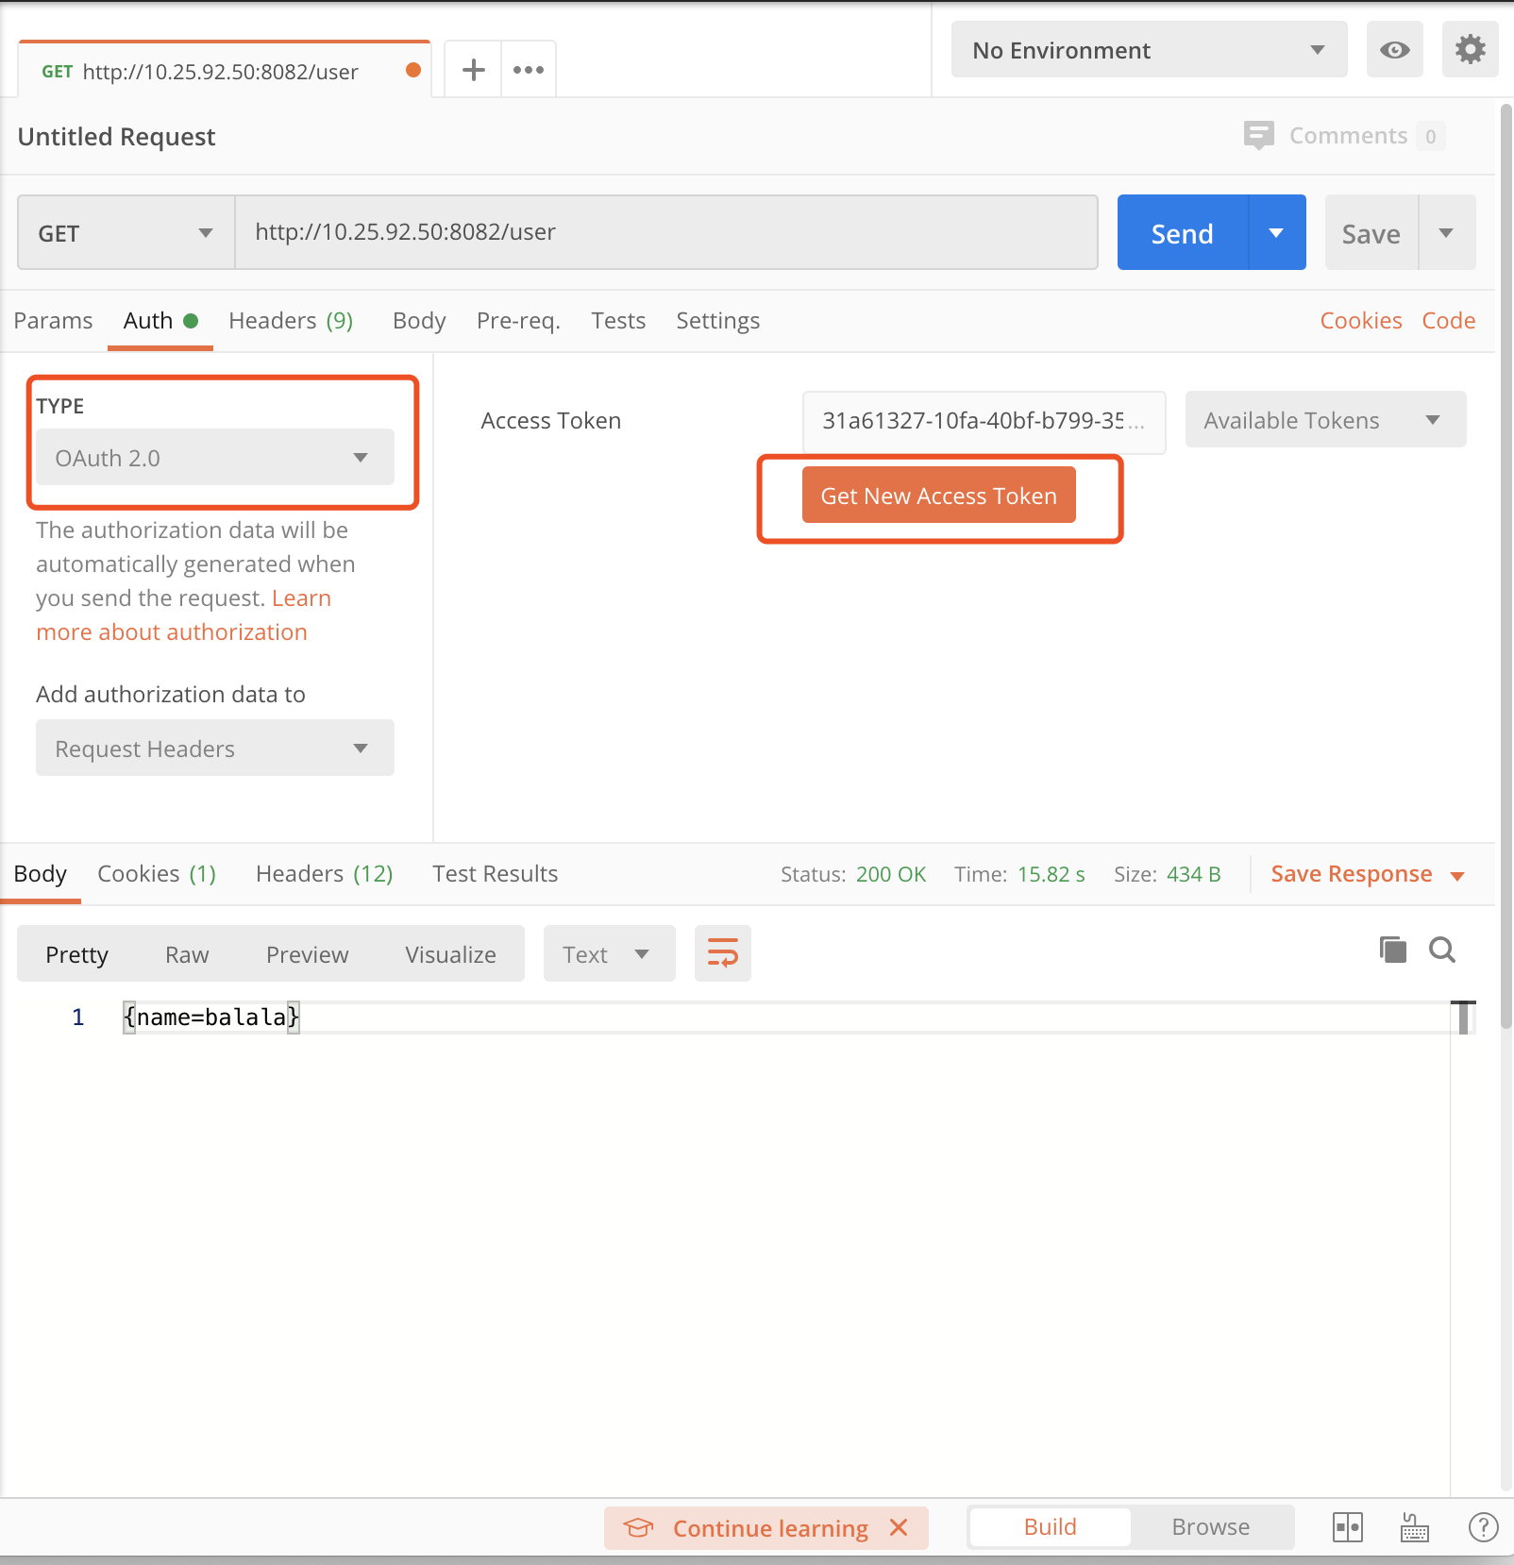Select the Preview response view
The height and width of the screenshot is (1565, 1514).
[x=307, y=954]
